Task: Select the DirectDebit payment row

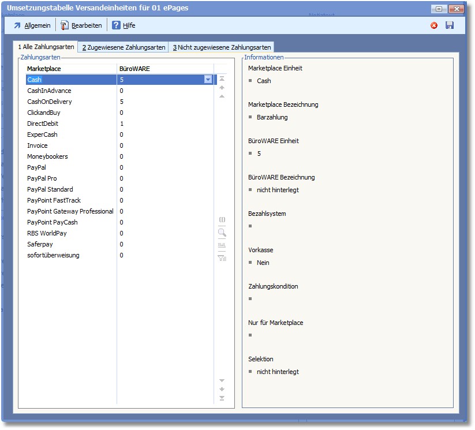Action: click(x=43, y=124)
